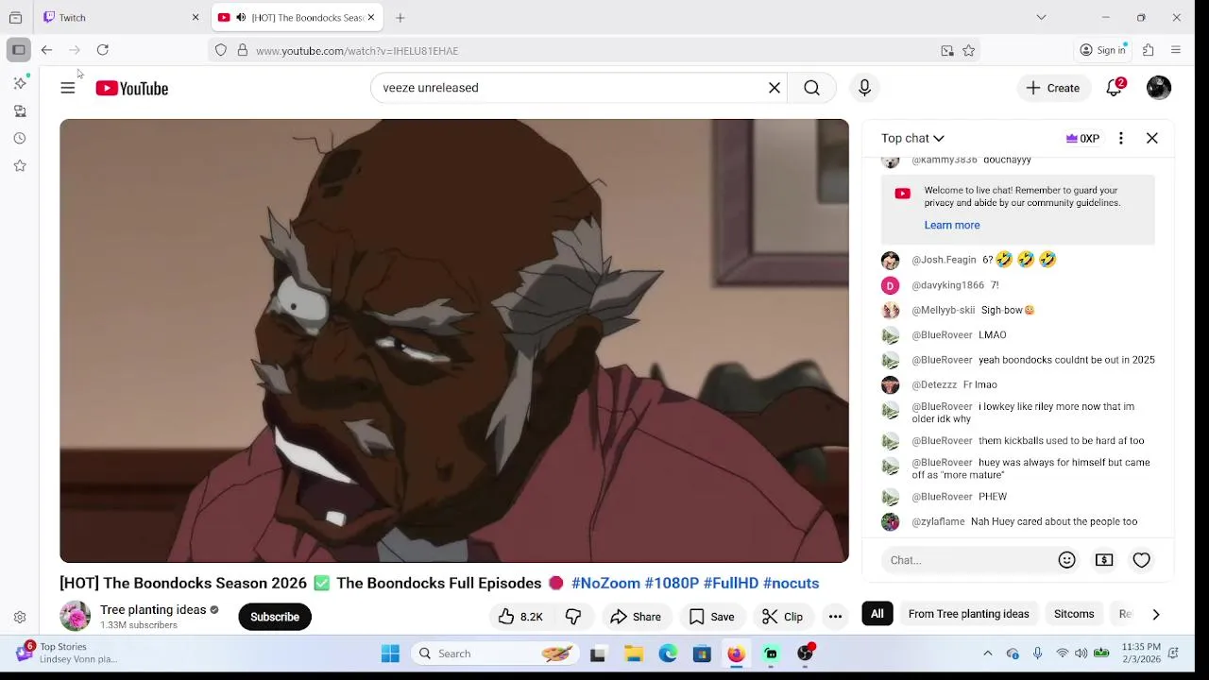Image resolution: width=1209 pixels, height=680 pixels.
Task: Click the video player to pause
Action: 454,341
